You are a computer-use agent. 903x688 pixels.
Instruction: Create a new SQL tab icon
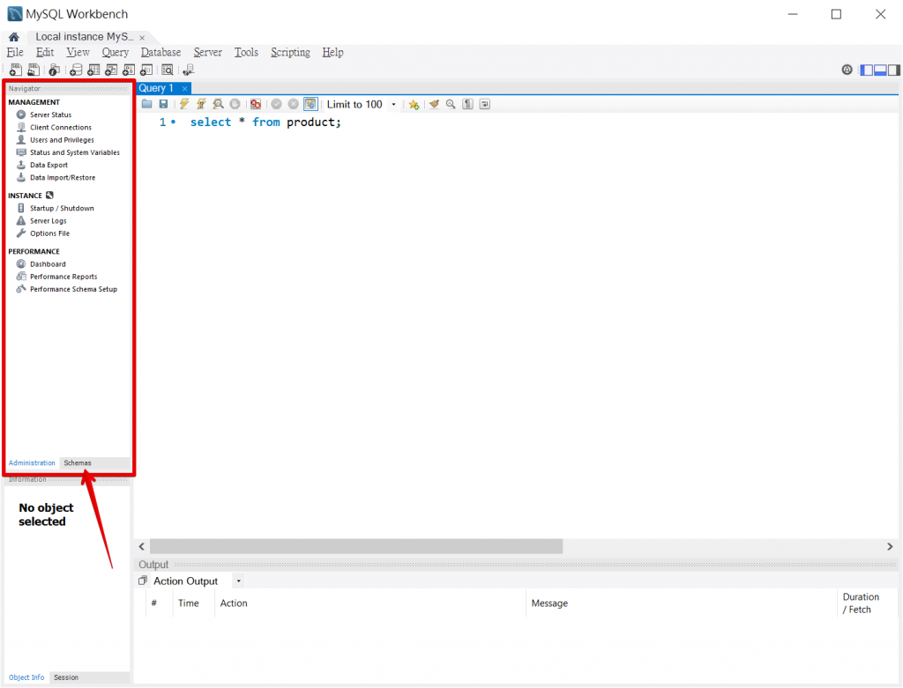click(x=16, y=70)
